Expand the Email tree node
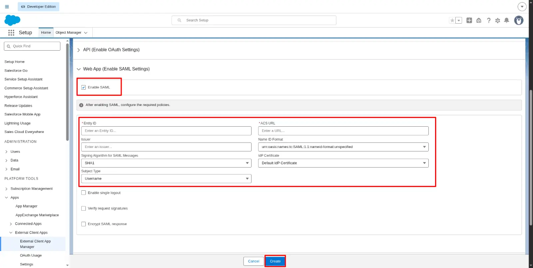533x268 pixels. tap(6, 169)
